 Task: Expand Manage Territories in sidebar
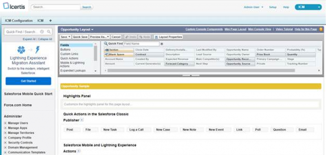pos(5,133)
